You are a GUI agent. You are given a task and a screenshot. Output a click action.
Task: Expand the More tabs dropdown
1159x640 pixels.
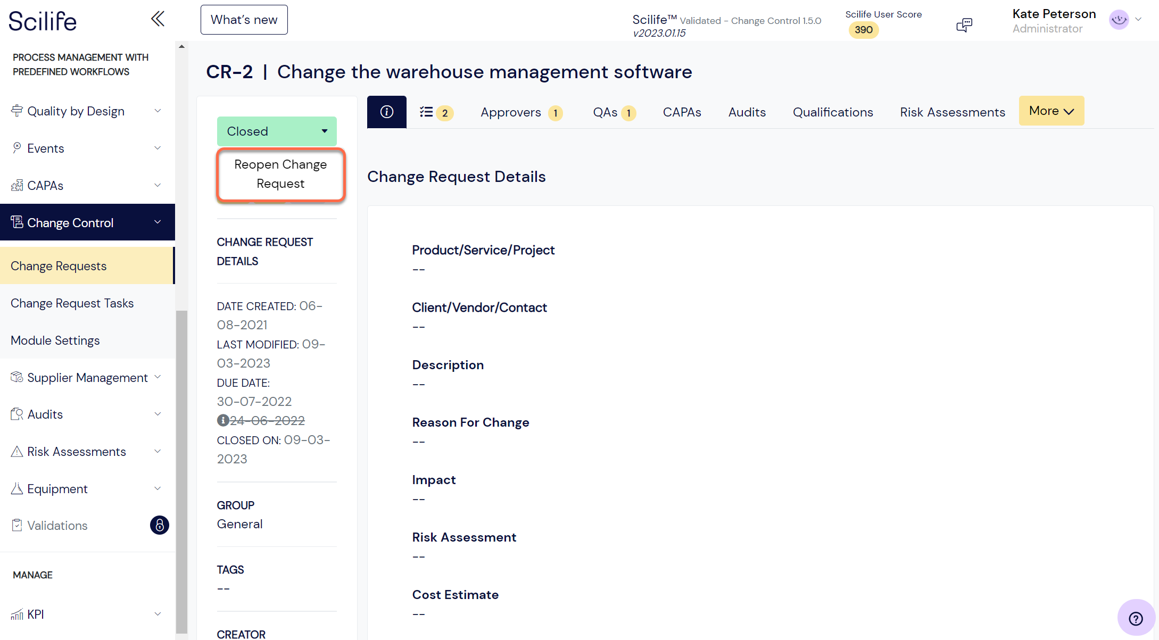click(1052, 111)
